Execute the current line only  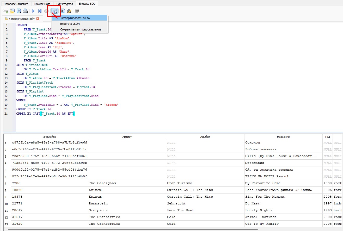40,11
